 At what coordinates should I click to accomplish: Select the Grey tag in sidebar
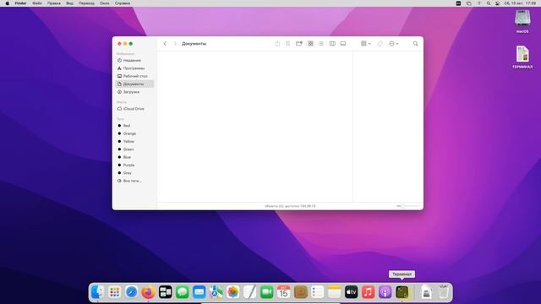coord(134,172)
